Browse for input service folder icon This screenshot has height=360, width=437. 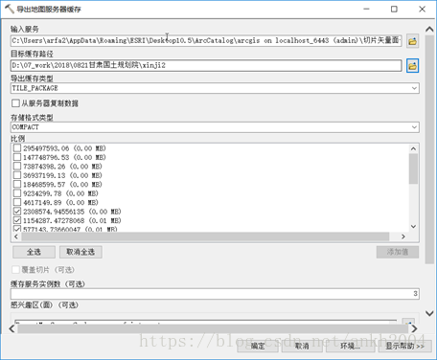pos(412,41)
